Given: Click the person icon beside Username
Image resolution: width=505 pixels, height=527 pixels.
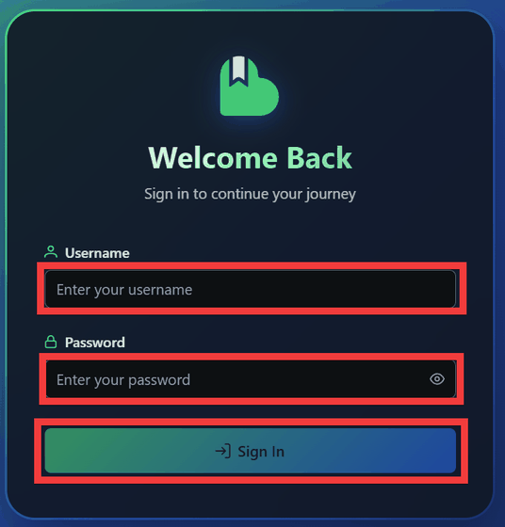Looking at the screenshot, I should (x=51, y=252).
